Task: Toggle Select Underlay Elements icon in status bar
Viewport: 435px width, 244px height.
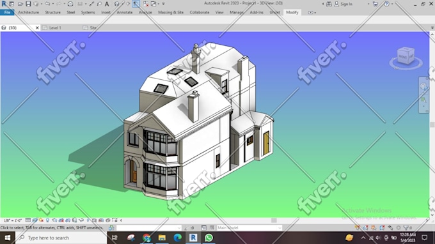Action: click(x=366, y=227)
